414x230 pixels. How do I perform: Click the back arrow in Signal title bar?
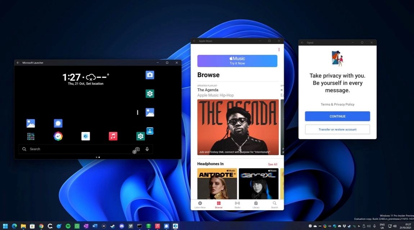pos(302,42)
